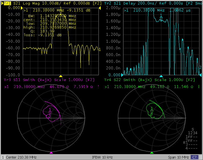Screen dimensions: 203x160
Task: Click green stimulus marker triangle under S22 chart
Action: click(152, 153)
